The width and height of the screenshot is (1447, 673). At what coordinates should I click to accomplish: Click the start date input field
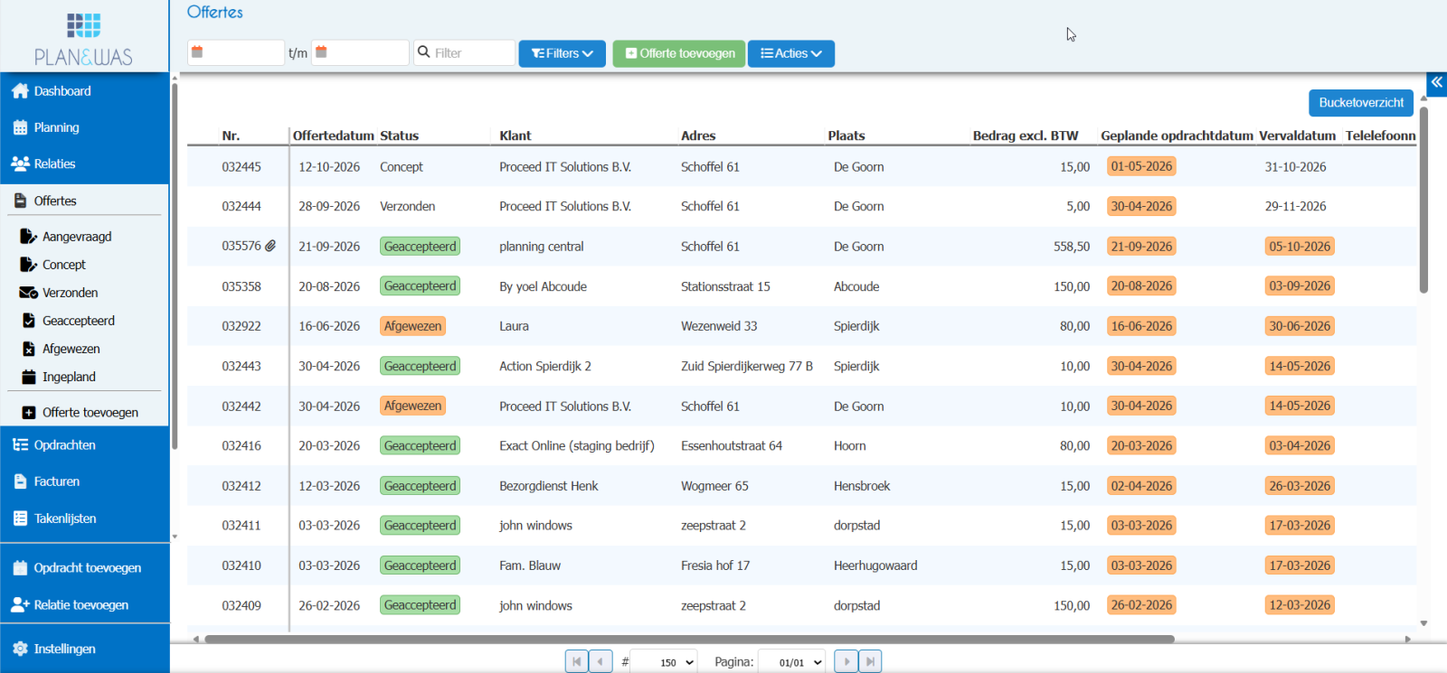236,52
